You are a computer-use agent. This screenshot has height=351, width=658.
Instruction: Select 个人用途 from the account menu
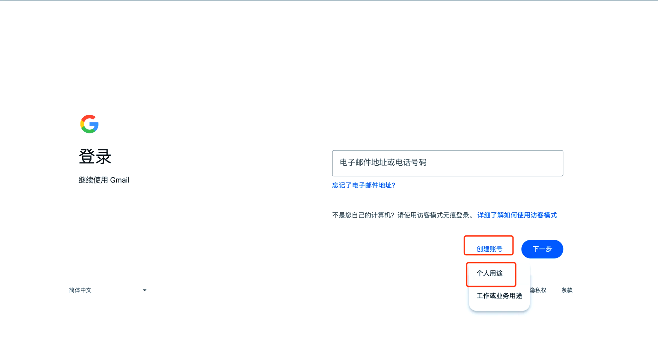point(490,273)
